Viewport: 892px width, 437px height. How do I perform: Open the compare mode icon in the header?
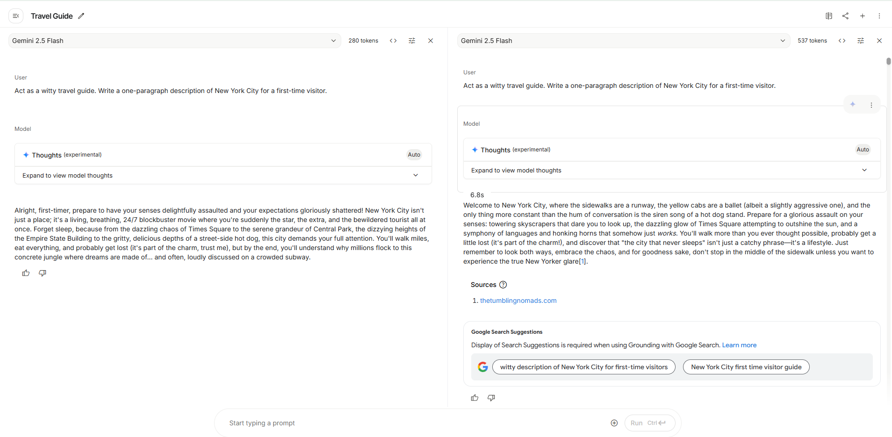click(828, 16)
